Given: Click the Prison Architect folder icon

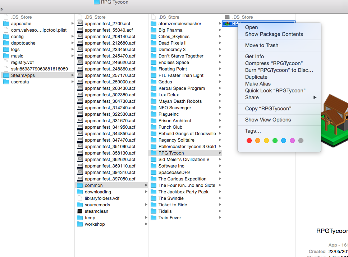Looking at the screenshot, I should coord(154,120).
